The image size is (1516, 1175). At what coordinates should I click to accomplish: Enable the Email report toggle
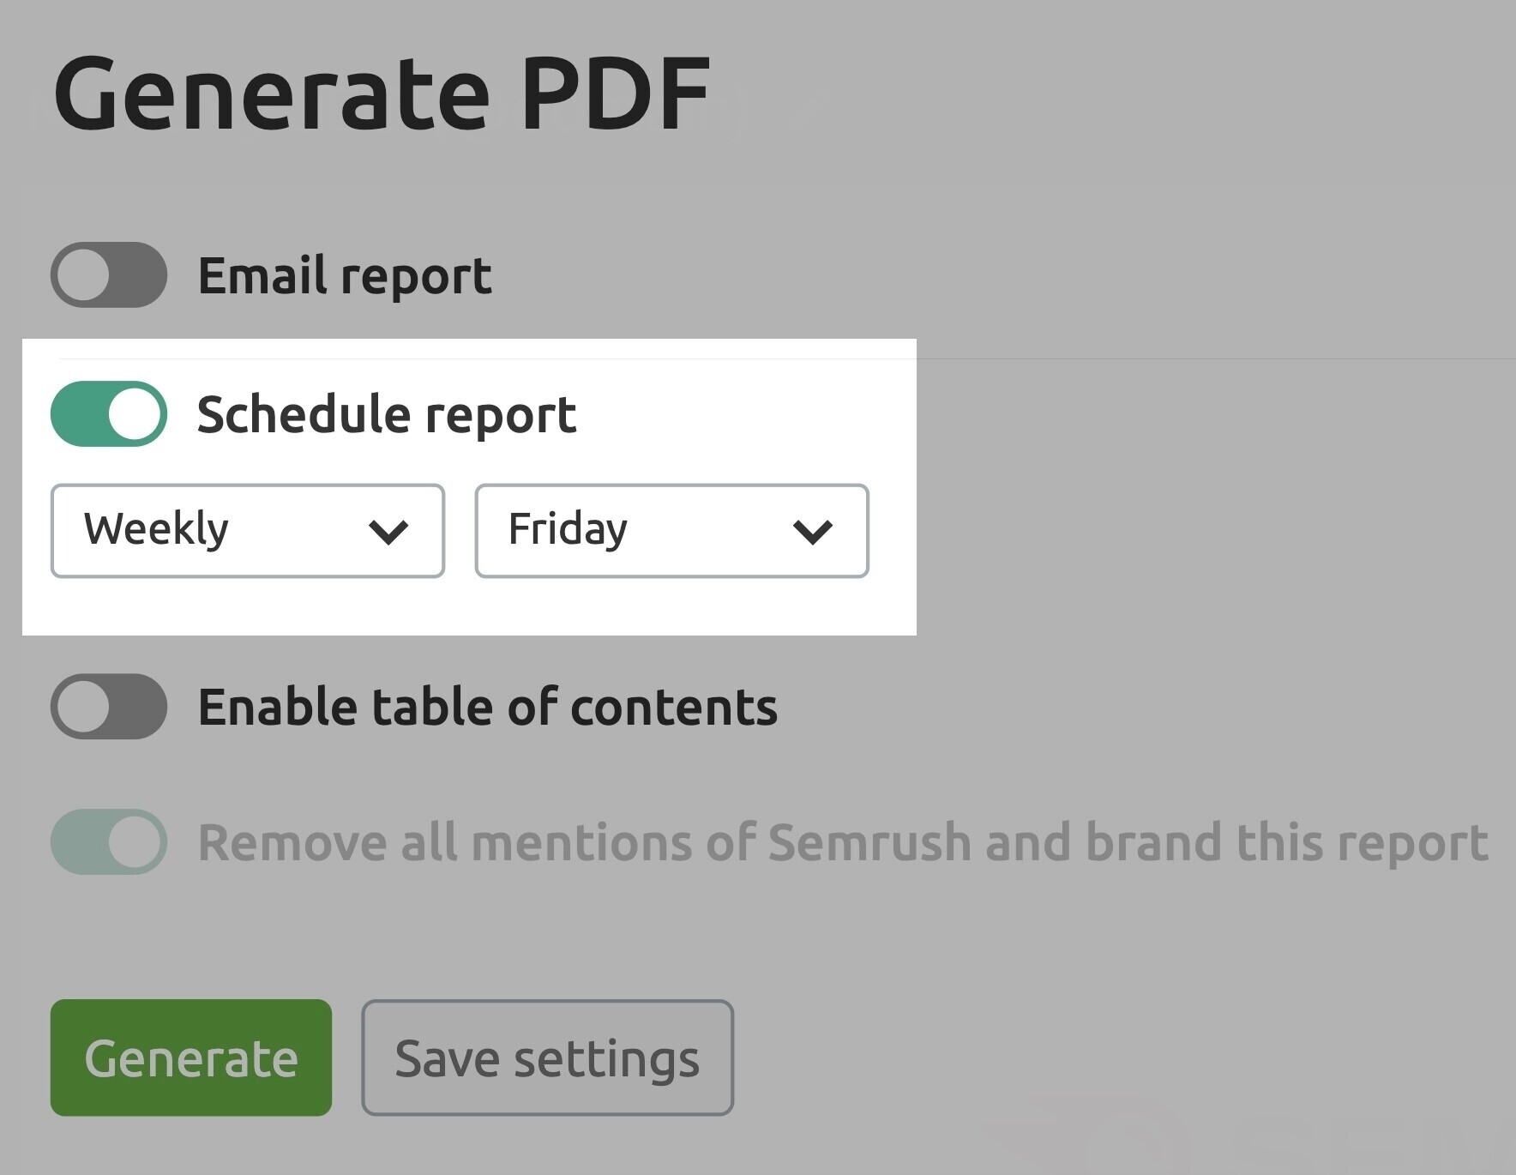(109, 275)
